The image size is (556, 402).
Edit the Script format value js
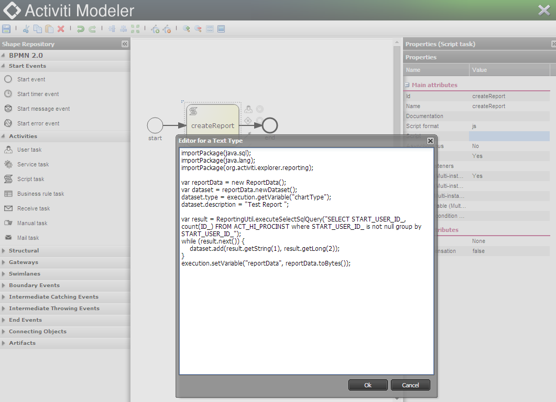[x=509, y=126]
